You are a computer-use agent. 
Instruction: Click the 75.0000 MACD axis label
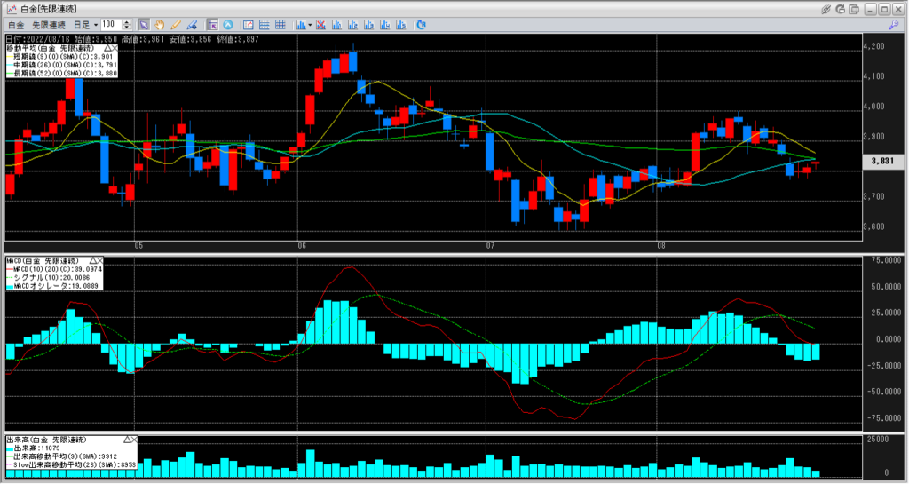click(x=887, y=261)
